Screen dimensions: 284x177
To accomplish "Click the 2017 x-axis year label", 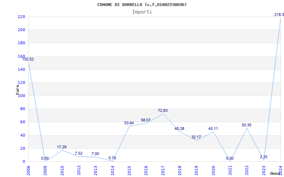I will point(163,171).
